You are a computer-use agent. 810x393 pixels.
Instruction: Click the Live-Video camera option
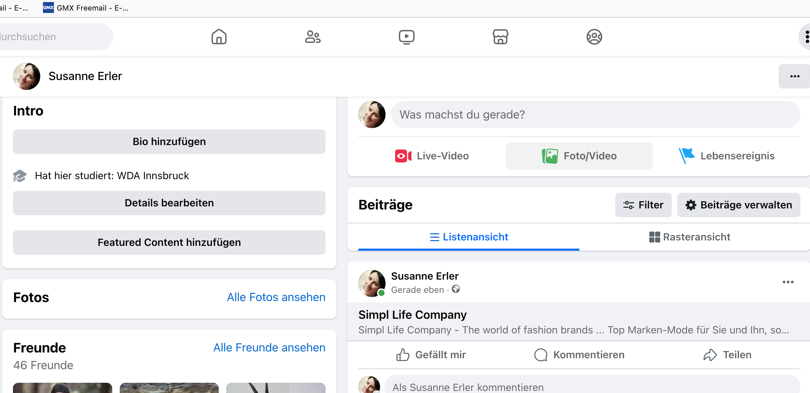[432, 156]
